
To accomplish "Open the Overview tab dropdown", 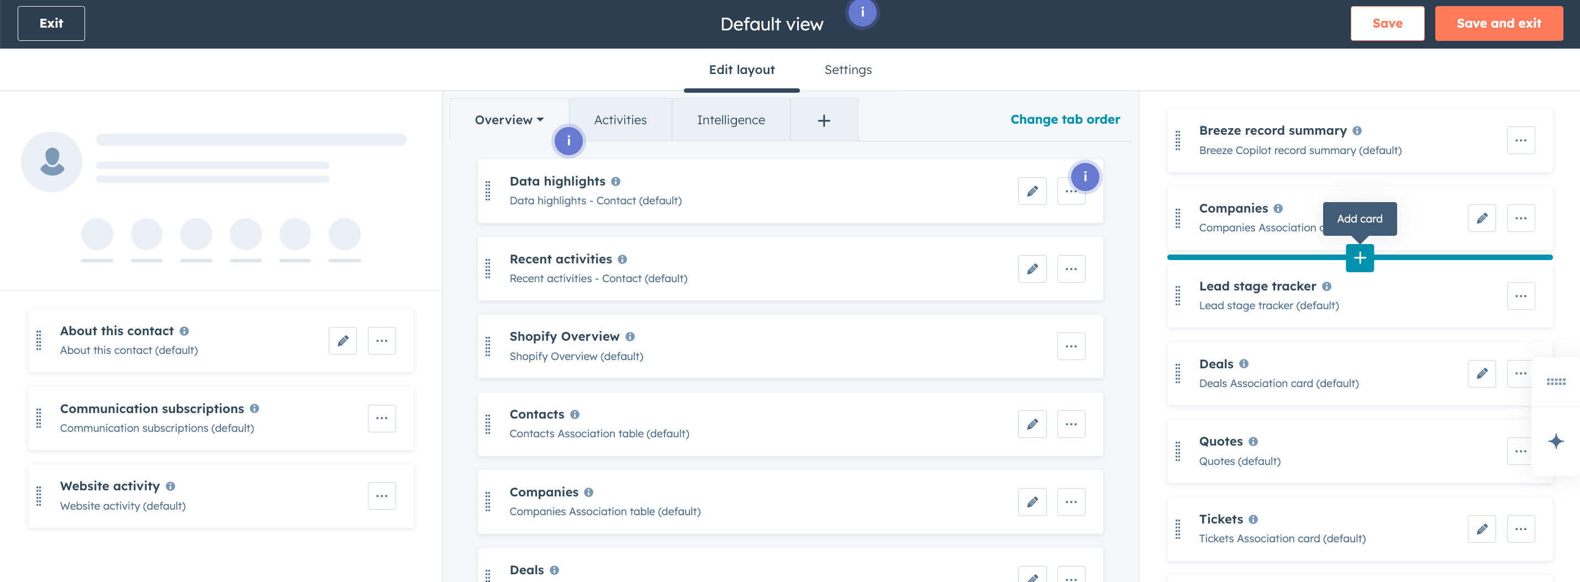I will pyautogui.click(x=509, y=120).
